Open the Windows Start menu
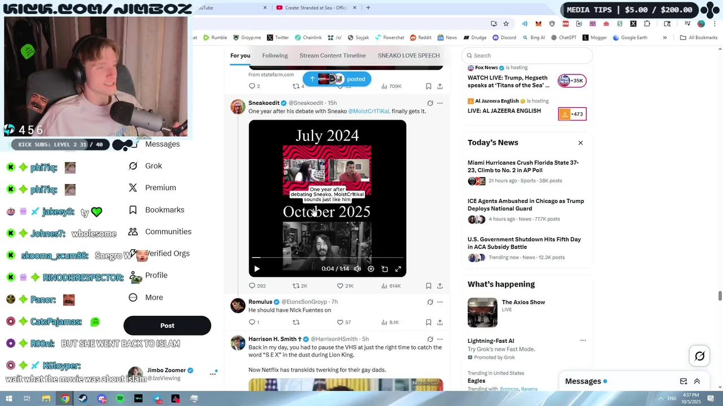723x406 pixels. [10, 399]
